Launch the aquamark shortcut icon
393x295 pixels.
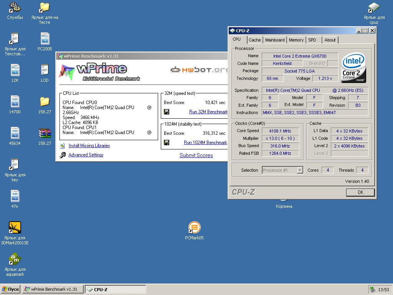tap(15, 259)
